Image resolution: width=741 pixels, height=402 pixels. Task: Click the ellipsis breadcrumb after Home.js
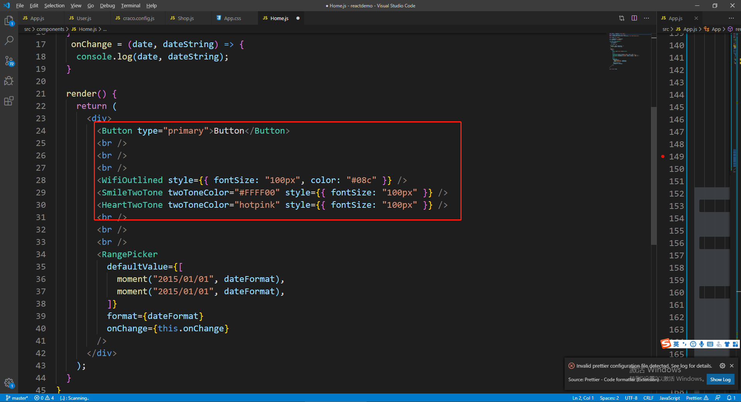click(x=105, y=29)
